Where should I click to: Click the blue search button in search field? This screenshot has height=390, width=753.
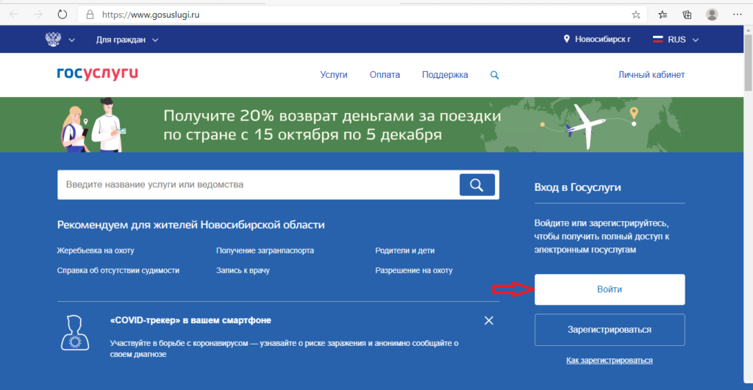(477, 184)
